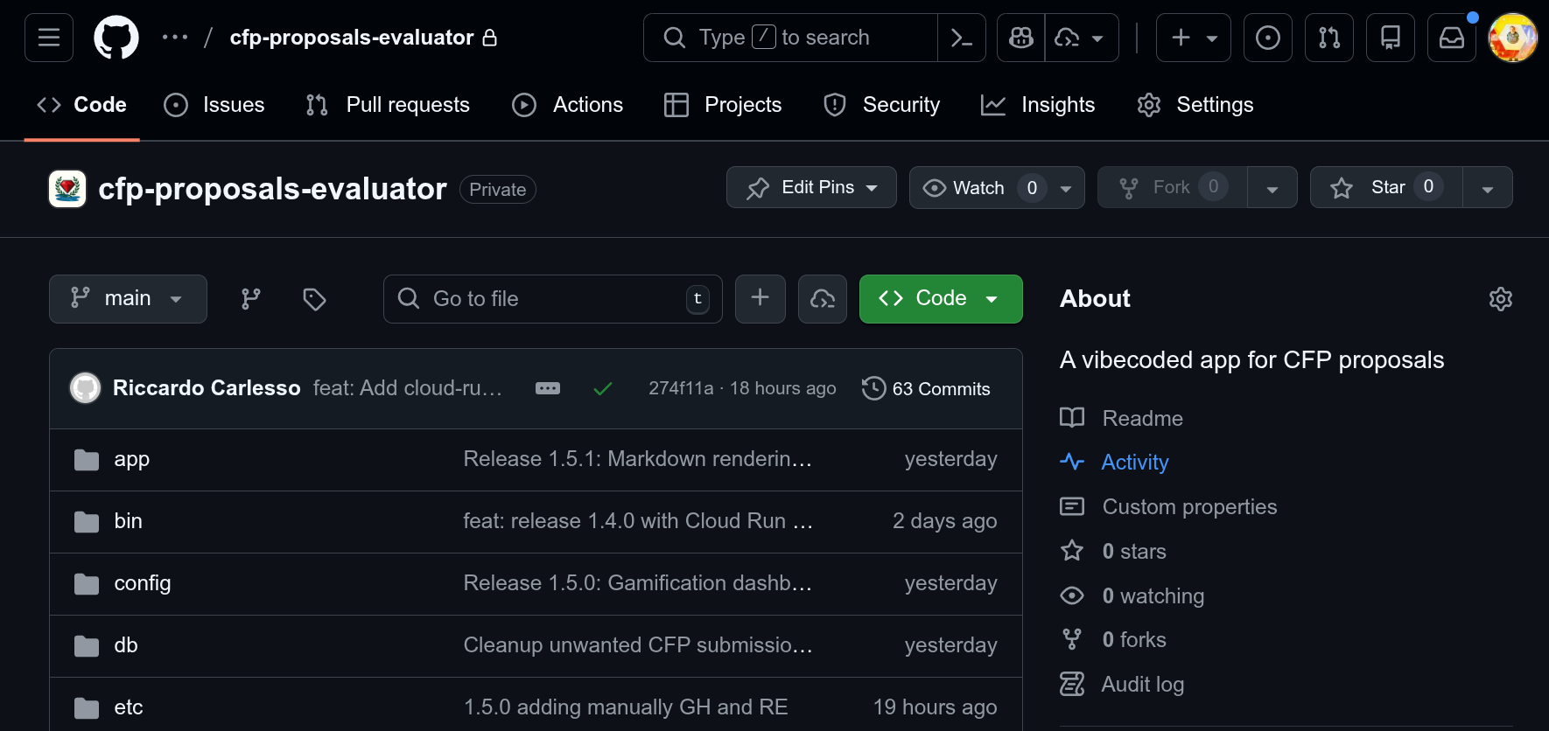
Task: Open Release 1.5.1 Markdown rendering commit
Action: click(638, 459)
